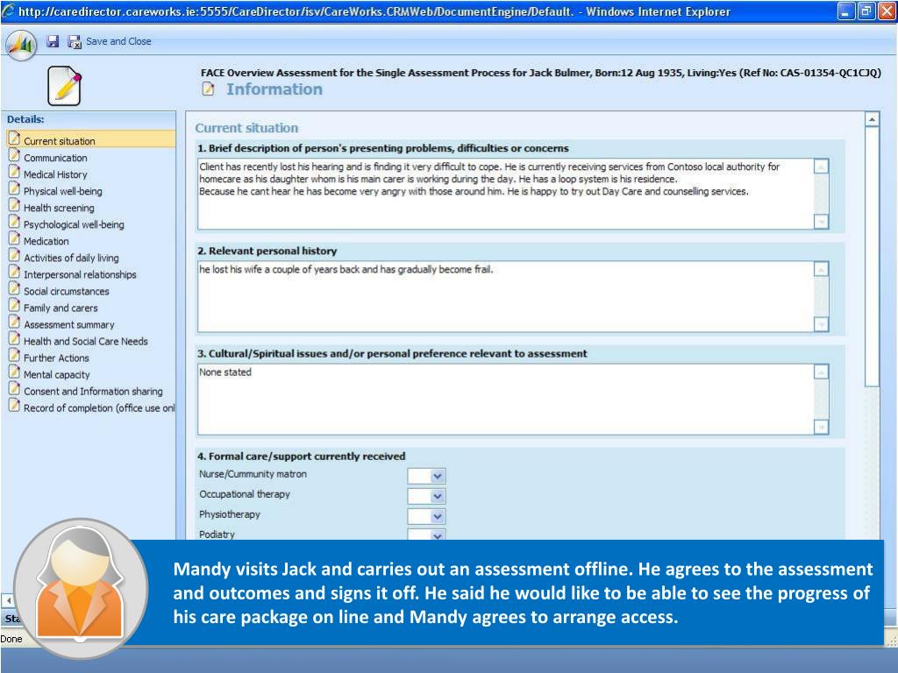Open Activities of daily living section
The image size is (898, 673).
[72, 258]
